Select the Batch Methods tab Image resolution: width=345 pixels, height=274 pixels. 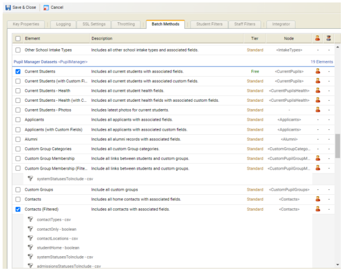(165, 24)
